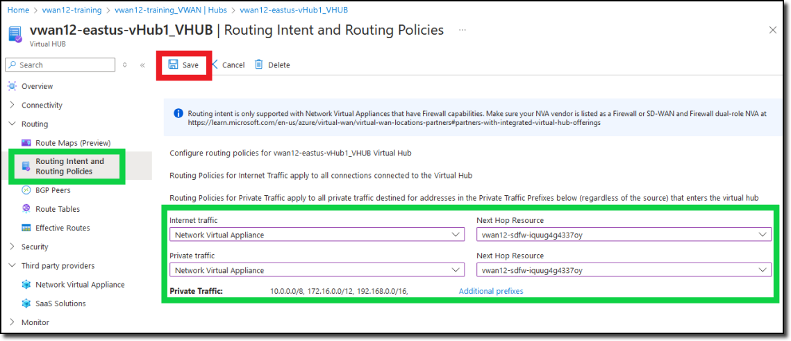Click the SaaS Solutions cube icon
Image resolution: width=791 pixels, height=341 pixels.
(x=26, y=303)
